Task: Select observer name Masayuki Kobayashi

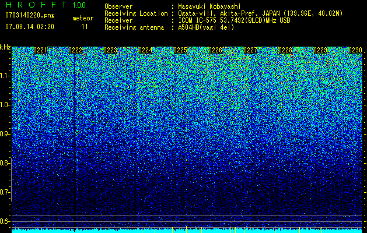Action: pyautogui.click(x=209, y=6)
